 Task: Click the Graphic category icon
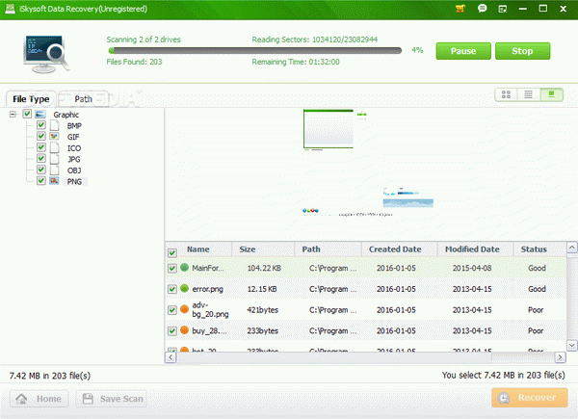point(40,115)
